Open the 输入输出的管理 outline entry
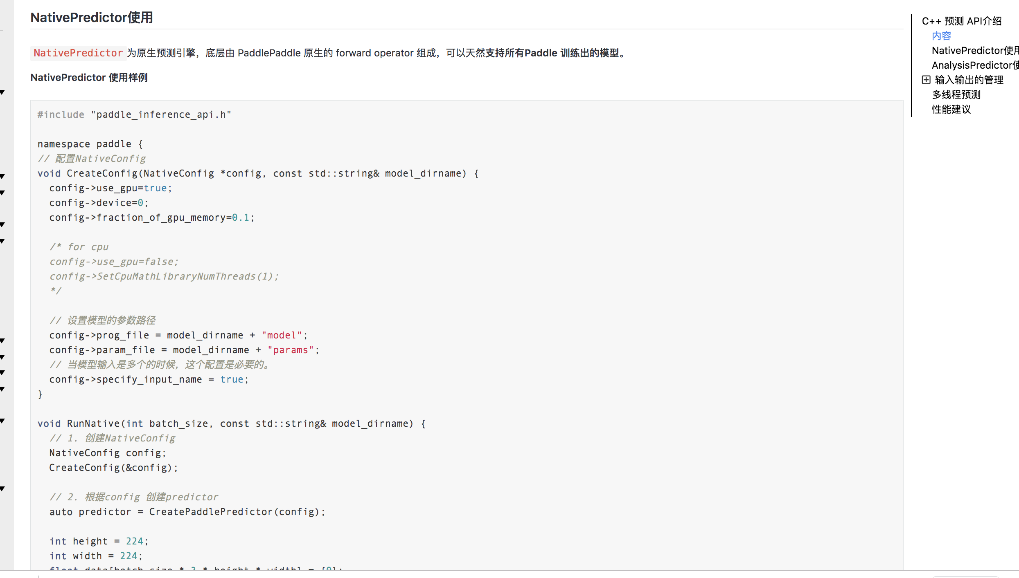 (x=969, y=80)
